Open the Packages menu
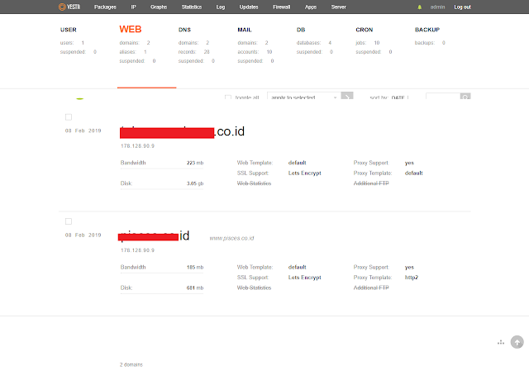Viewport: 529px width, 380px height. 105,7
